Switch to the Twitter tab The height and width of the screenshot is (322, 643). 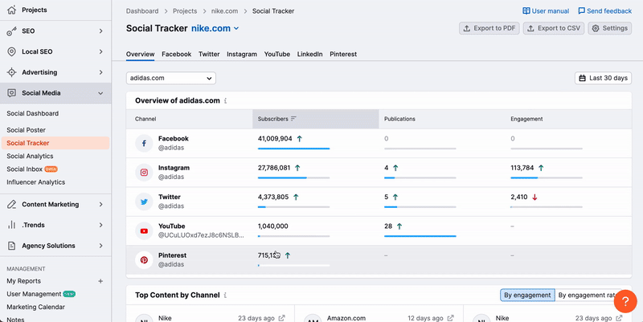[209, 54]
